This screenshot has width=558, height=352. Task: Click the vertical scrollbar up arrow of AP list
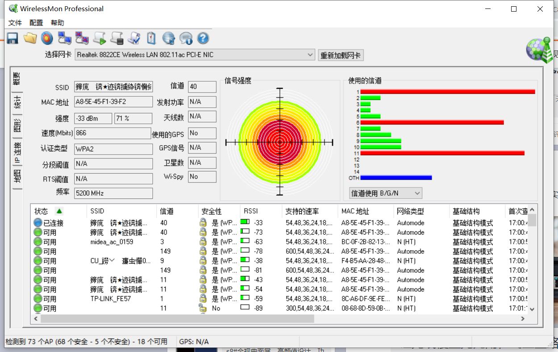pos(532,210)
